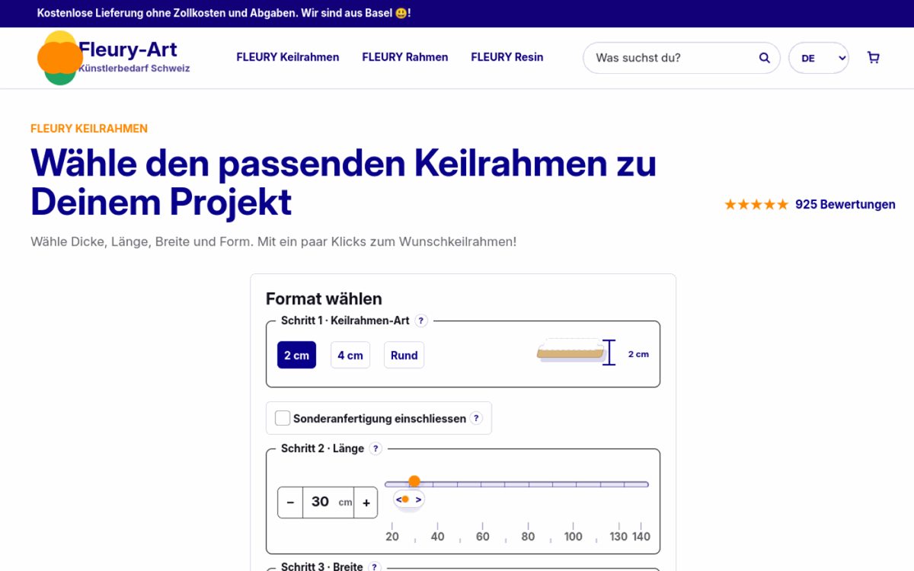Select the Rund frame shape option
Screen dimensions: 914x571
tap(404, 355)
